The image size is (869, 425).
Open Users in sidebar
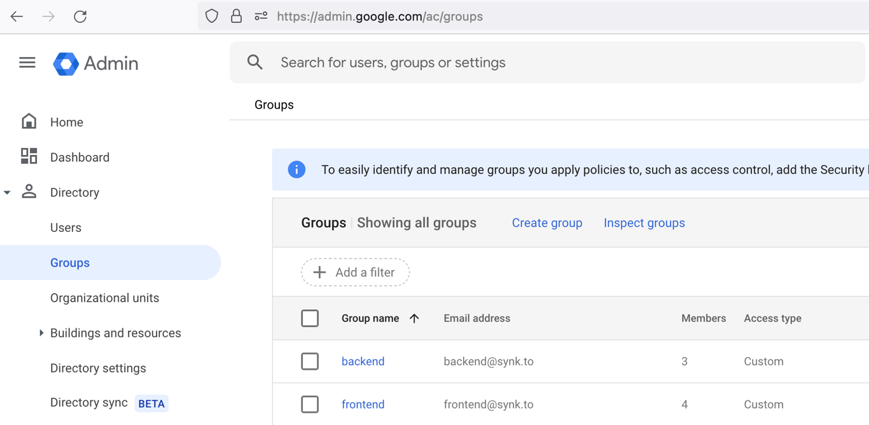[66, 227]
